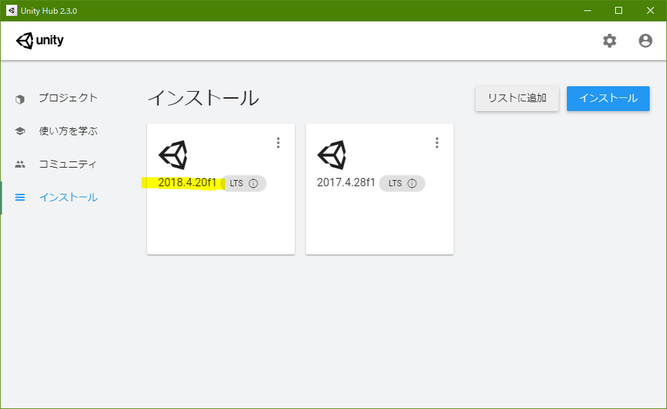Click the info icon on 2018.4.20f1 LTS badge
This screenshot has width=667, height=409.
[x=253, y=183]
